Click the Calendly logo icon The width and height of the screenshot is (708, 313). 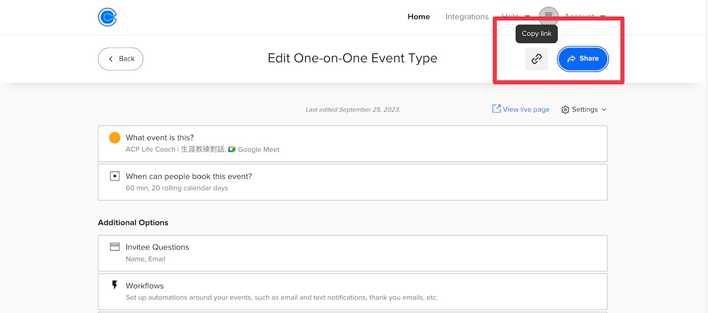pyautogui.click(x=107, y=17)
